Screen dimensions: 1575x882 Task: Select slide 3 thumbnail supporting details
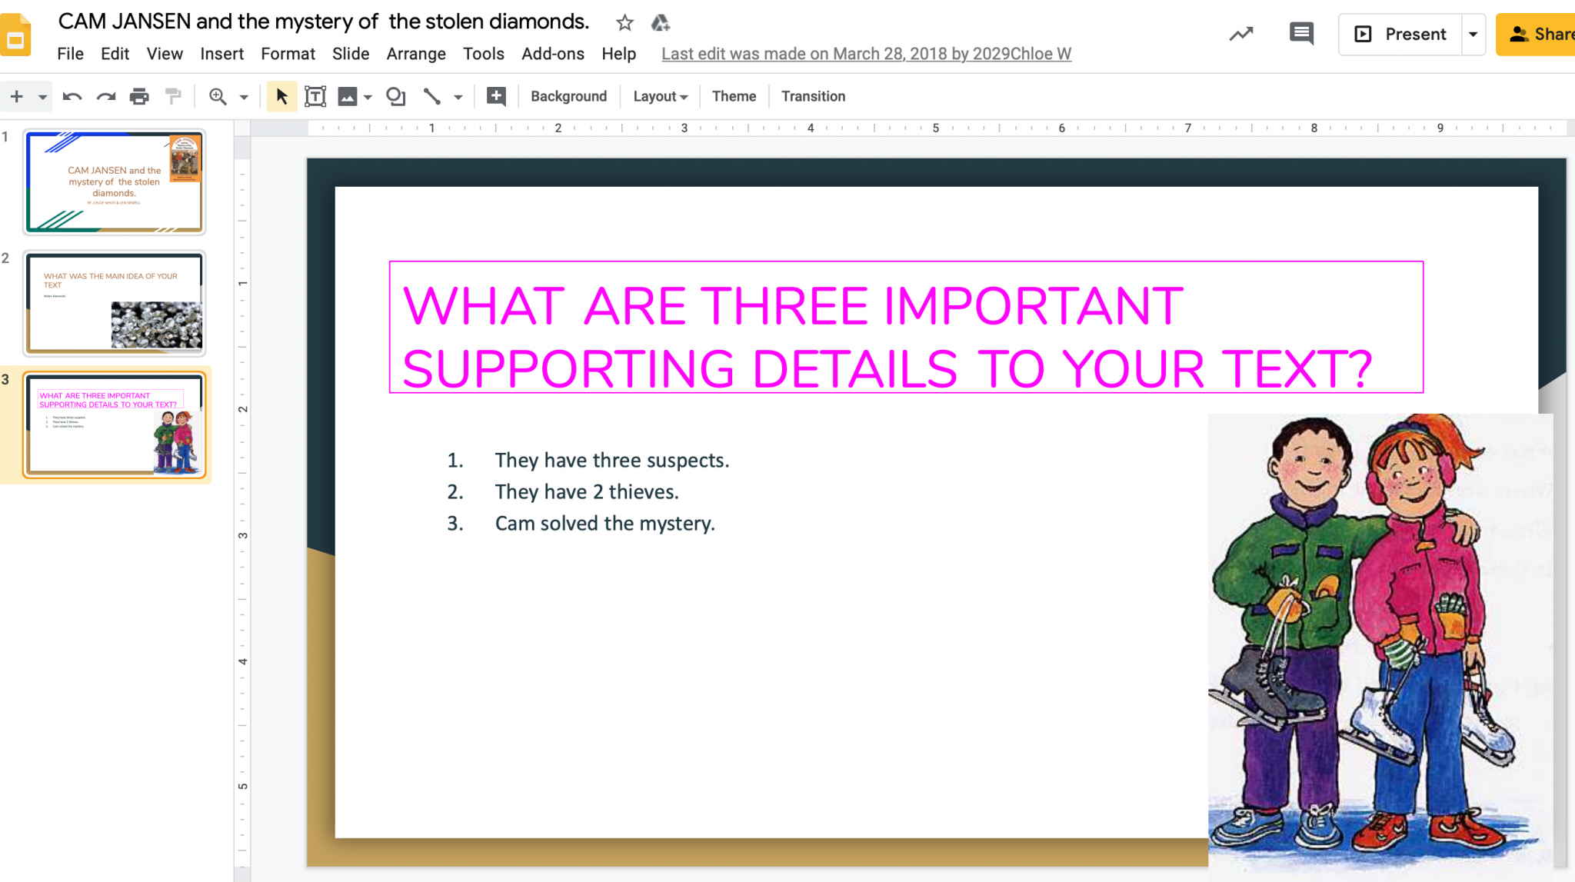(114, 424)
